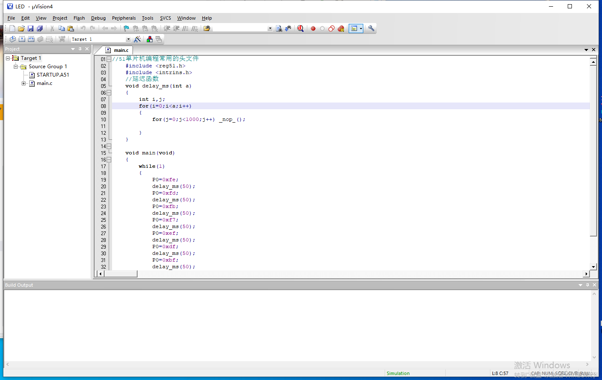Comment the selection icon
This screenshot has height=380, width=602.
185,28
